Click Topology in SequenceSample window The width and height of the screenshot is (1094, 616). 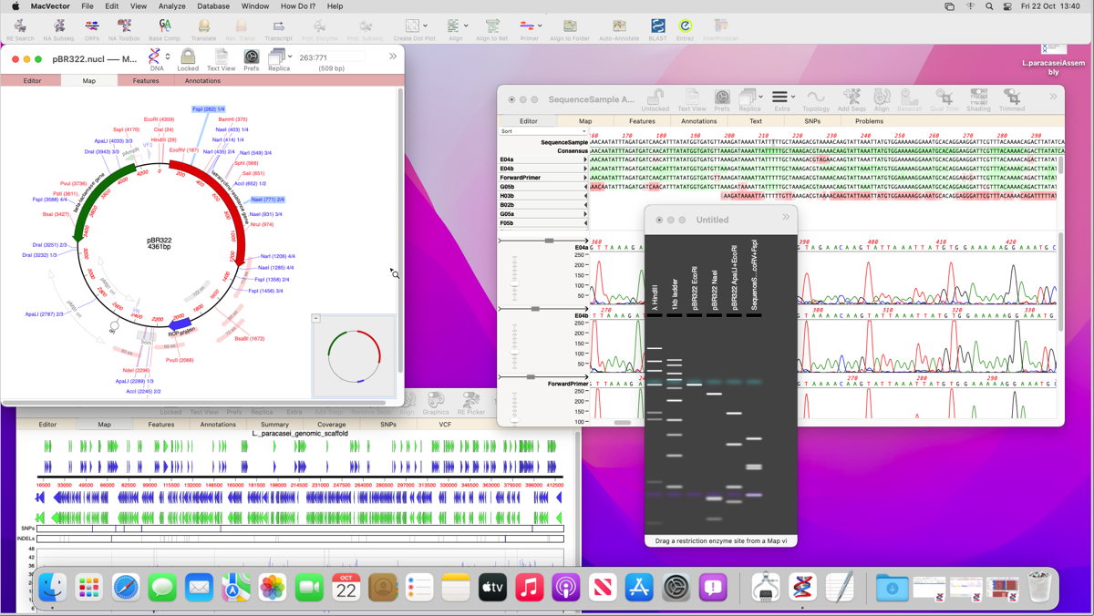(x=816, y=100)
